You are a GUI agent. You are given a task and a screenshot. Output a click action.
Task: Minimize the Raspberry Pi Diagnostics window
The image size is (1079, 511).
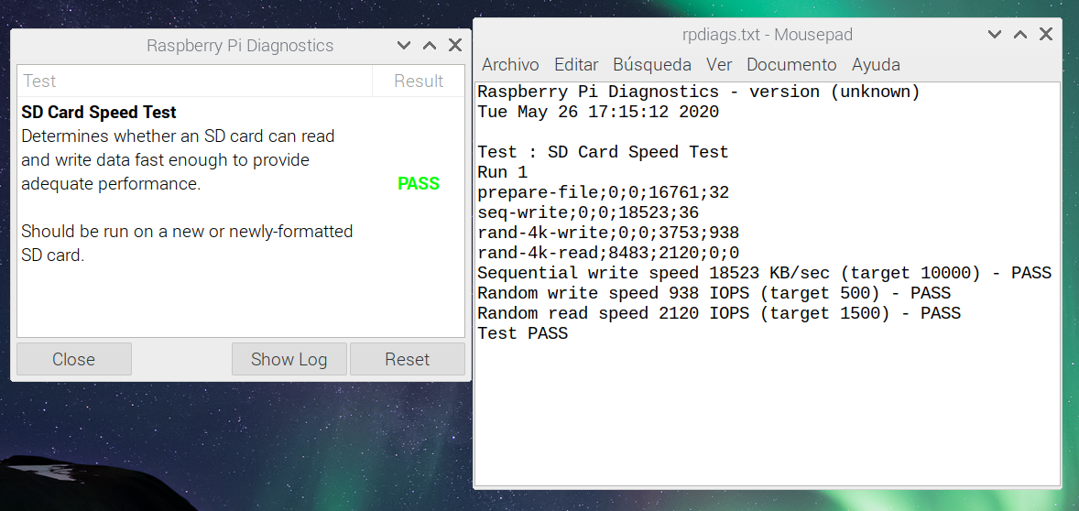pyautogui.click(x=404, y=46)
